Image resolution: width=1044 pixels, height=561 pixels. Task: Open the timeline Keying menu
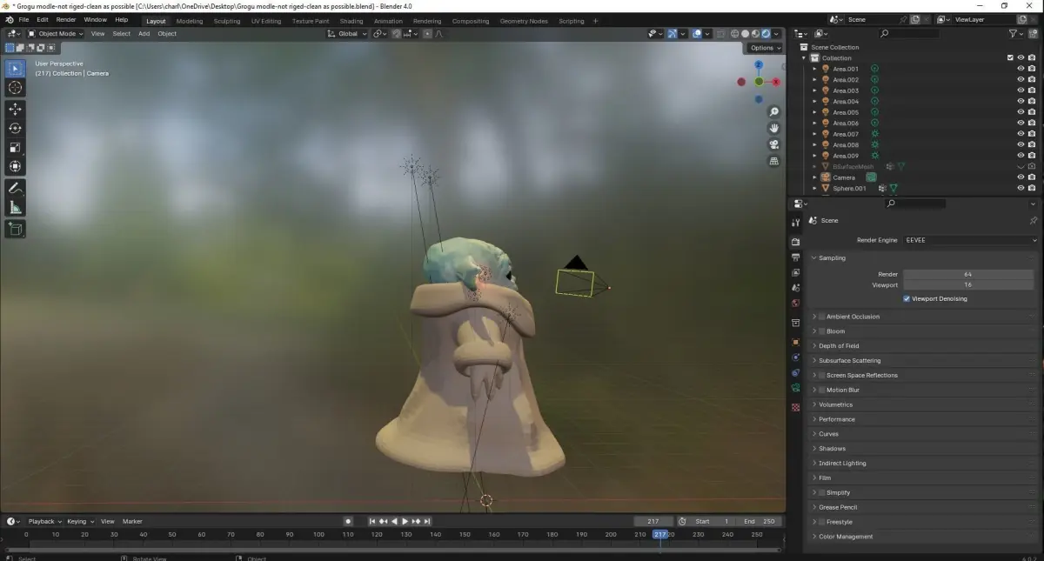click(x=79, y=522)
